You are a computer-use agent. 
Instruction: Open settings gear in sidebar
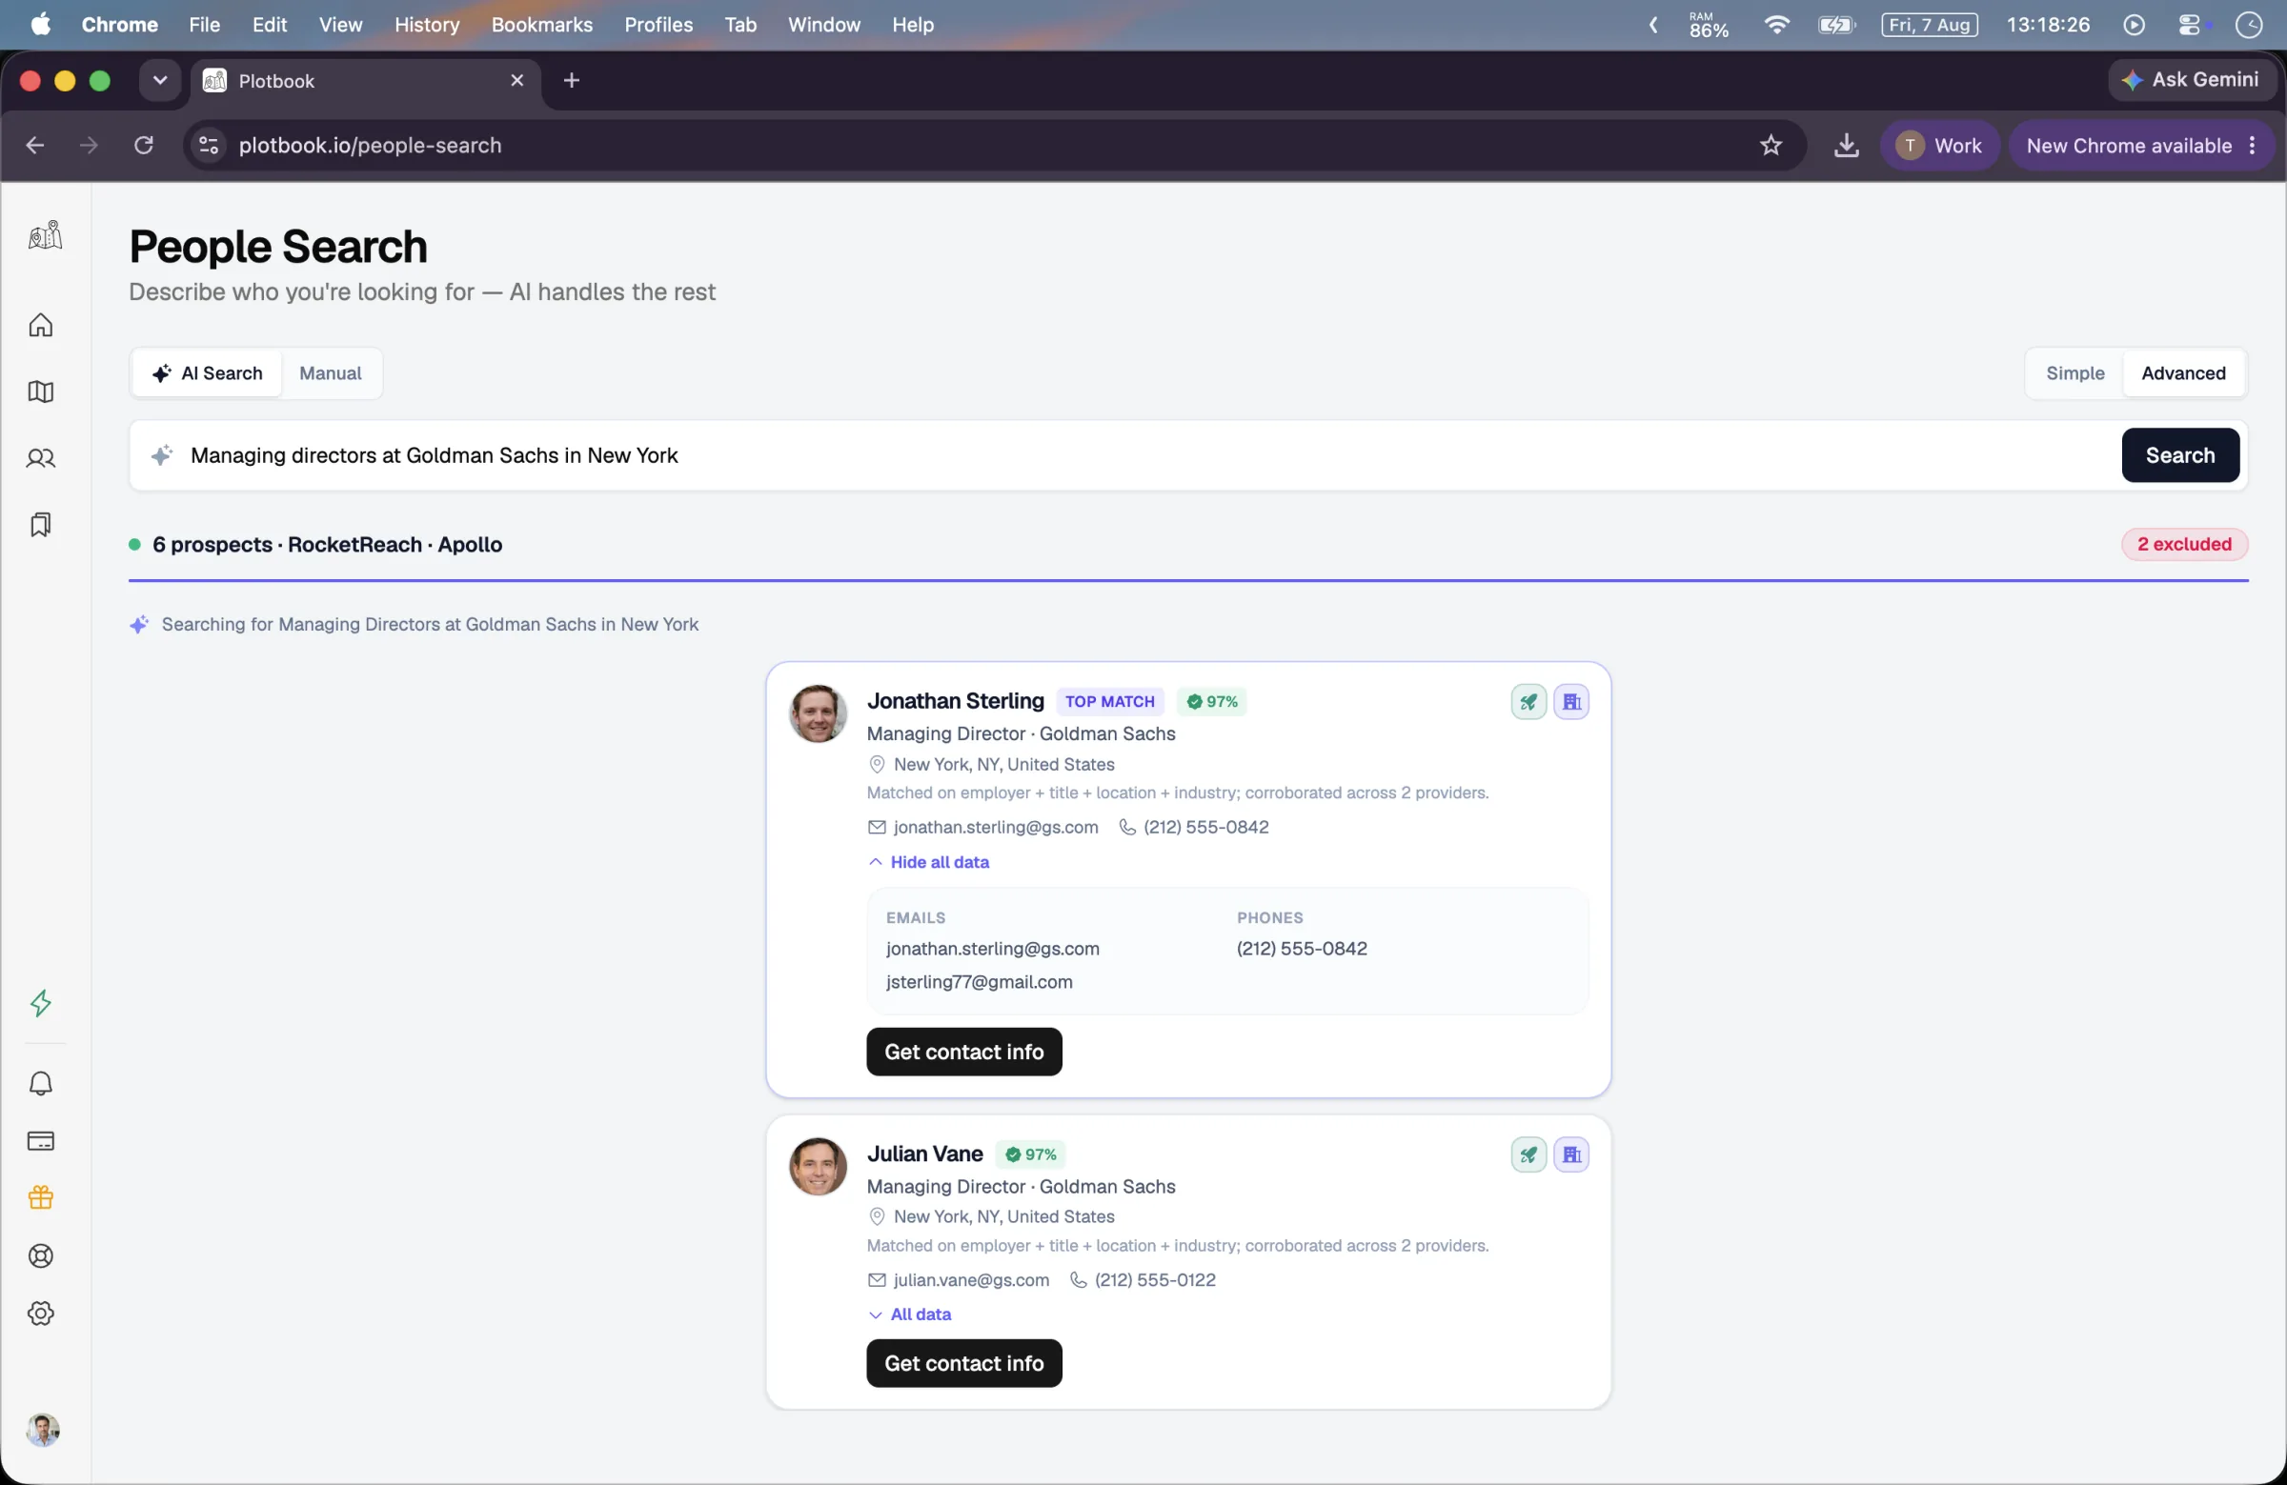[x=40, y=1313]
